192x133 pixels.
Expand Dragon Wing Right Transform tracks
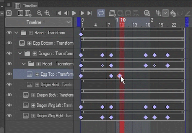click(x=33, y=116)
